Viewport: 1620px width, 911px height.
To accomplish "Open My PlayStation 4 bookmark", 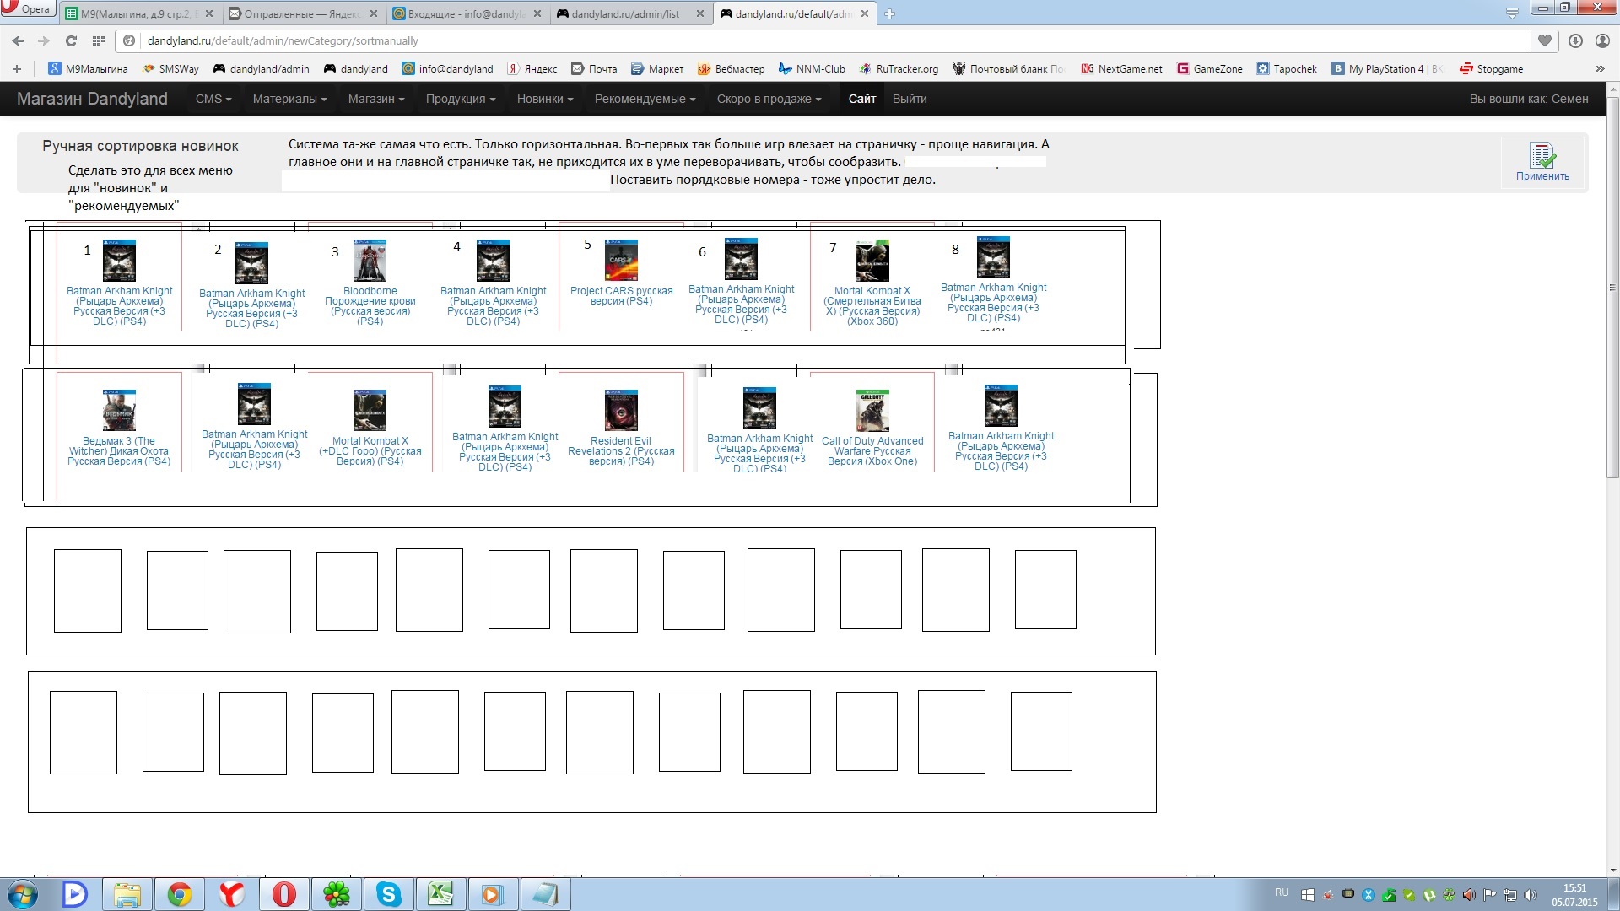I will pyautogui.click(x=1387, y=69).
